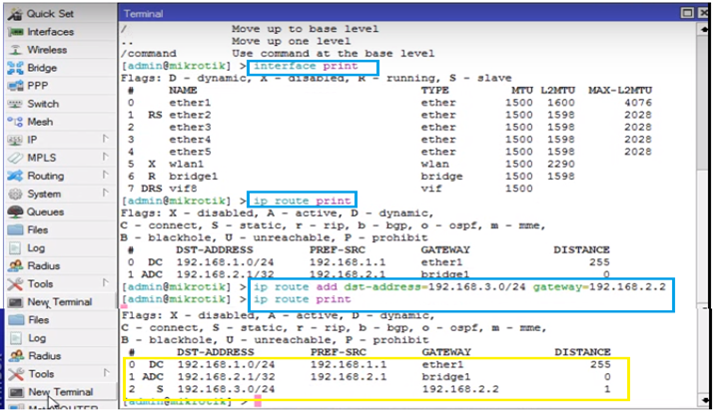The width and height of the screenshot is (716, 411).
Task: Expand the MPLS submenu arrow
Action: 105,157
